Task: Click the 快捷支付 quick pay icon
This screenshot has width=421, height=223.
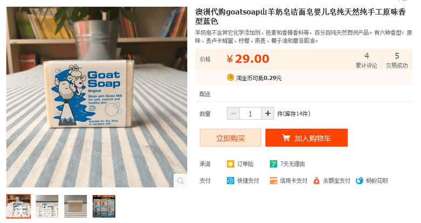Action: (230, 180)
